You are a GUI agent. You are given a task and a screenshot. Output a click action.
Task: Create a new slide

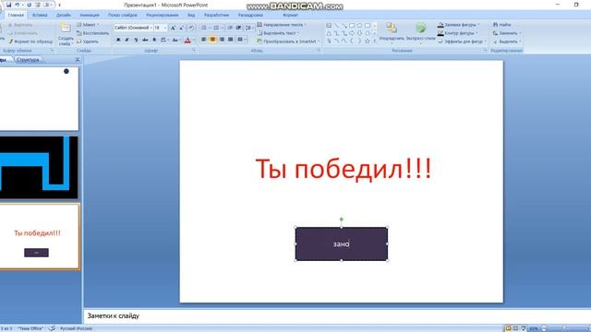click(66, 34)
